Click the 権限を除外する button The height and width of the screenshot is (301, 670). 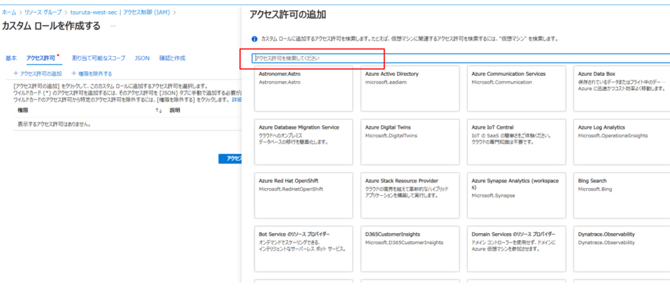click(x=92, y=74)
